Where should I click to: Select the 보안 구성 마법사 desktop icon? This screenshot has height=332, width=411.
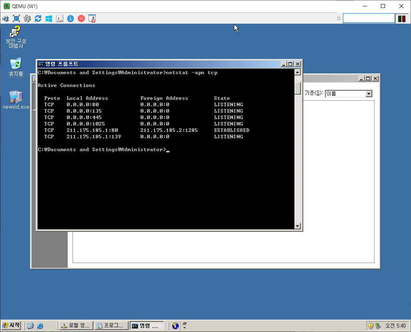pos(16,37)
